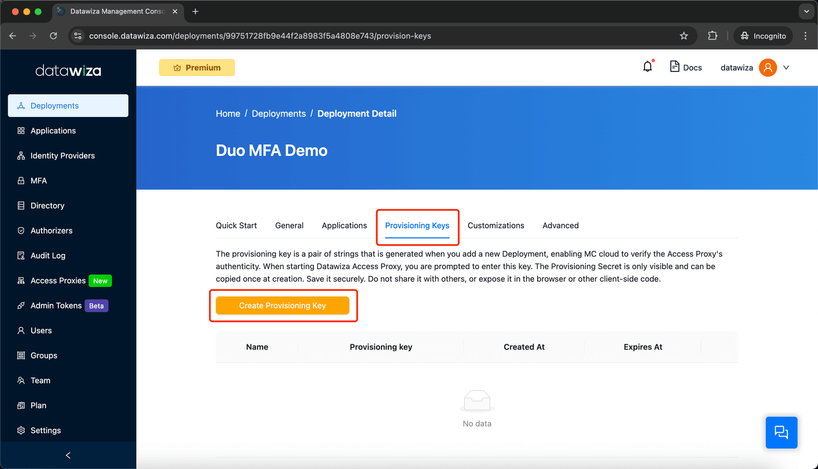Collapse the sidebar with the left chevron
This screenshot has width=818, height=469.
click(68, 455)
